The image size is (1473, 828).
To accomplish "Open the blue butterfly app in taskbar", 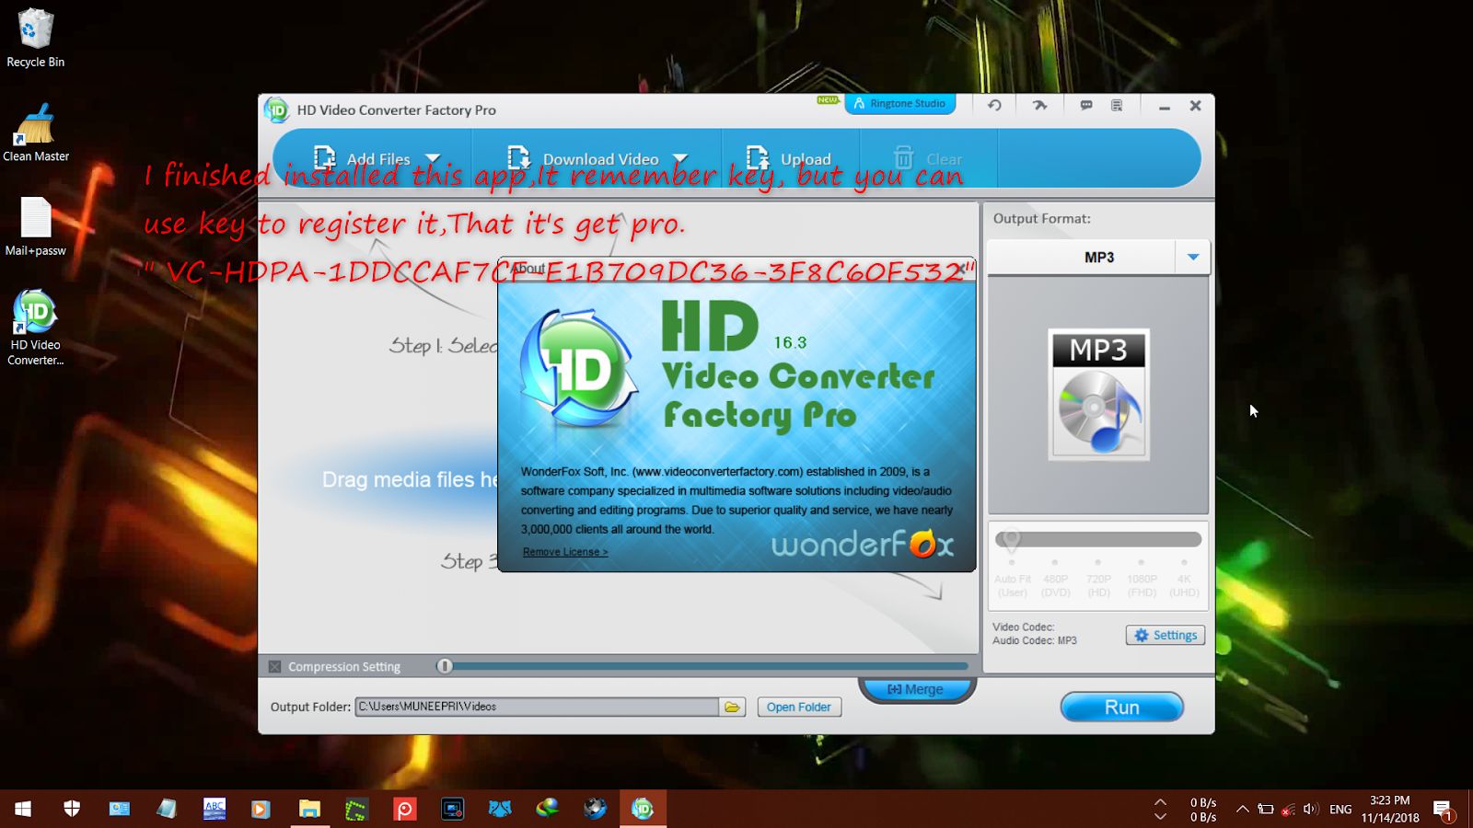I will tap(500, 809).
